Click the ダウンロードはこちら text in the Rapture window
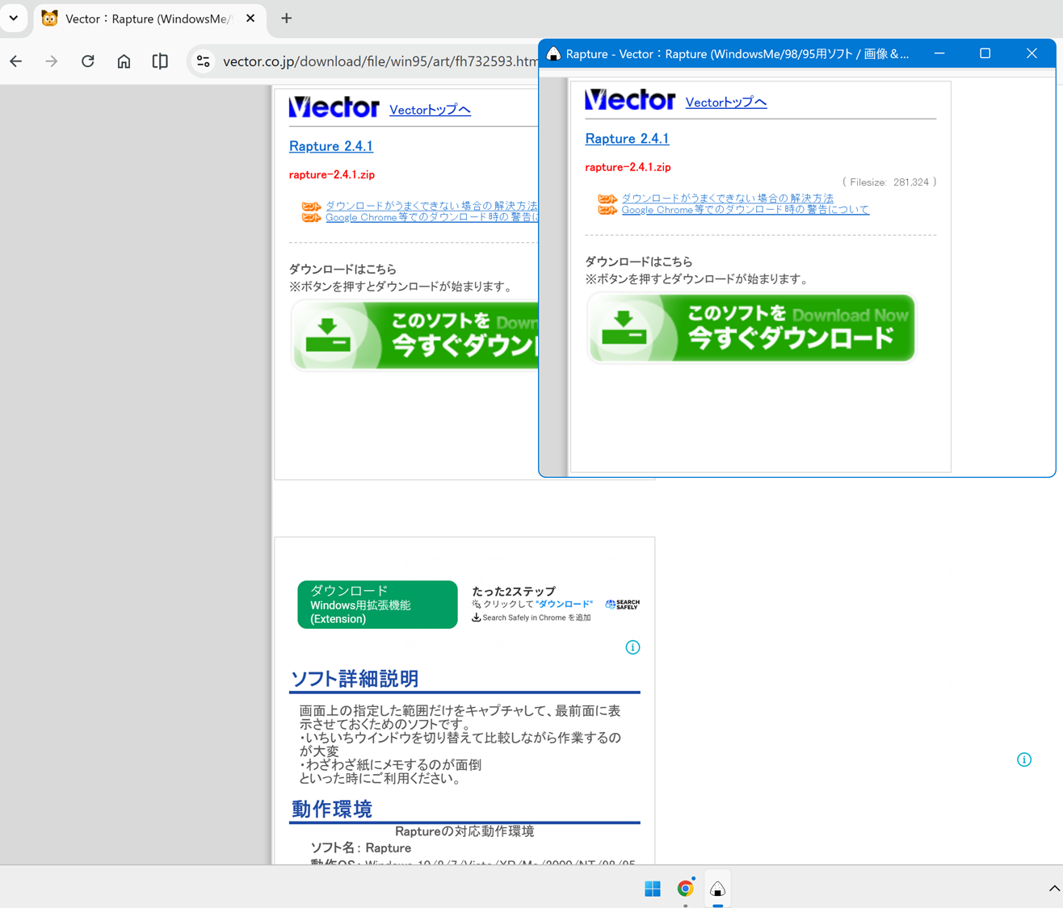 coord(639,262)
